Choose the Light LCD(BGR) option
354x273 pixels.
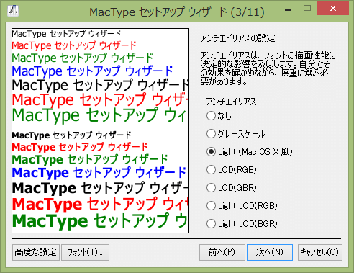pos(242,224)
